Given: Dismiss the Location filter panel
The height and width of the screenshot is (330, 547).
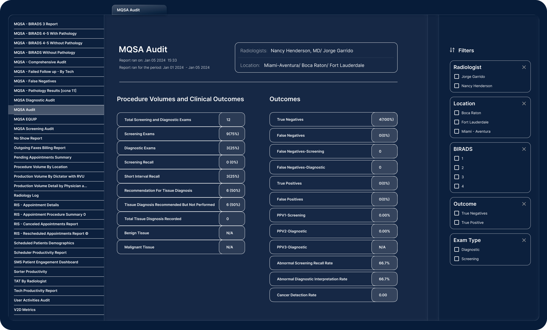Looking at the screenshot, I should [524, 104].
